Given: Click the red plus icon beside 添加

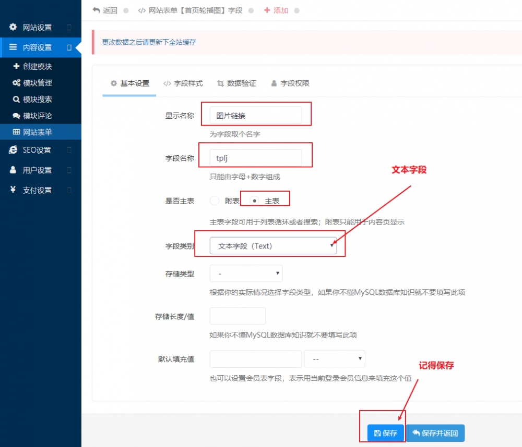Looking at the screenshot, I should coord(267,10).
